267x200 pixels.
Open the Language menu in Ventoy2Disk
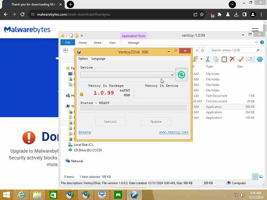coord(98,59)
